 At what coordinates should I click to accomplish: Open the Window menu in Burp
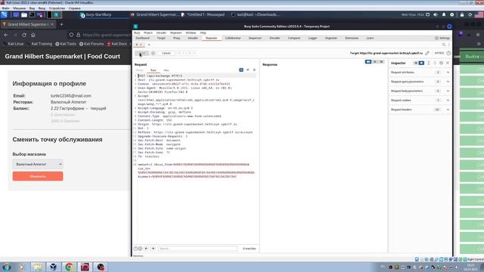(191, 32)
